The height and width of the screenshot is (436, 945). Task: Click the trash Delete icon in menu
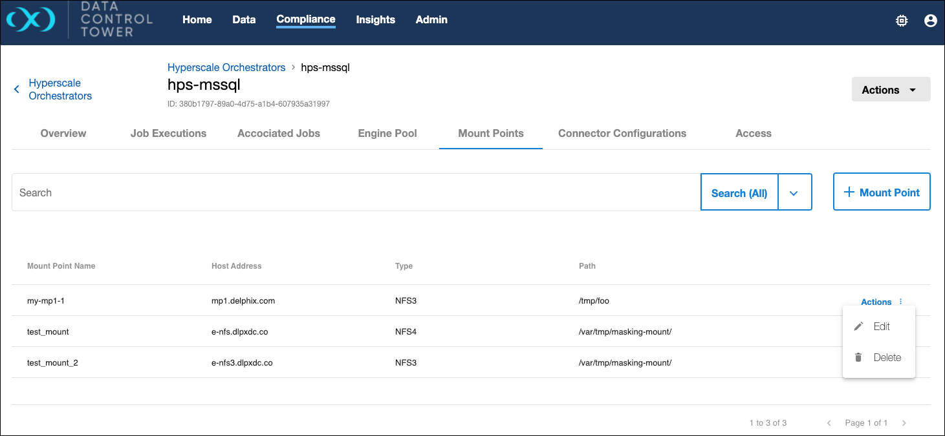coord(858,357)
